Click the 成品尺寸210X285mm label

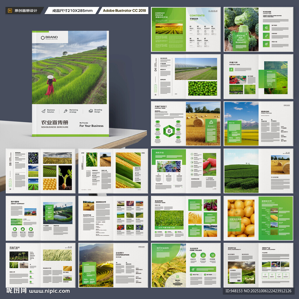point(72,11)
